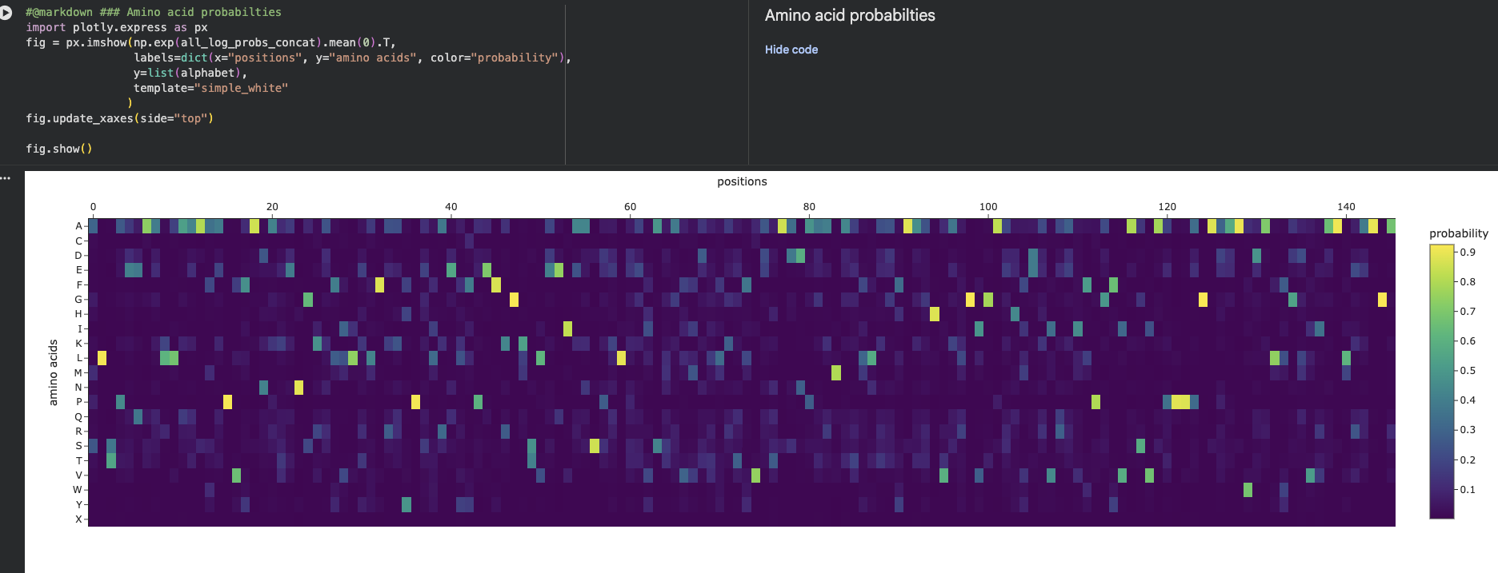Click the fig.show() code line
The image size is (1498, 573).
[x=59, y=149]
